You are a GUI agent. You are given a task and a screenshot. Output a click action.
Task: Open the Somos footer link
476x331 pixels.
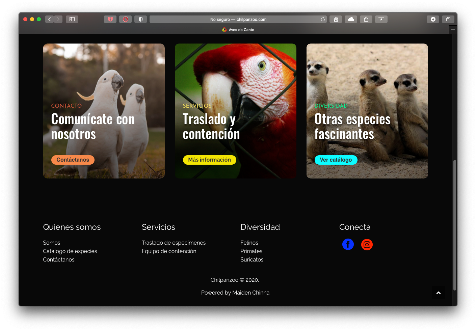point(52,243)
